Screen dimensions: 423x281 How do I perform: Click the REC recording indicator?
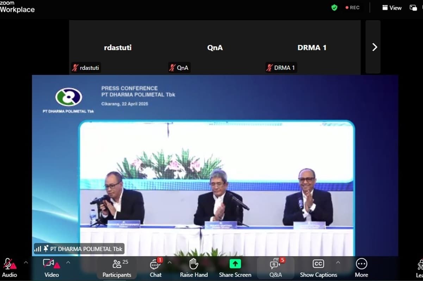(352, 7)
